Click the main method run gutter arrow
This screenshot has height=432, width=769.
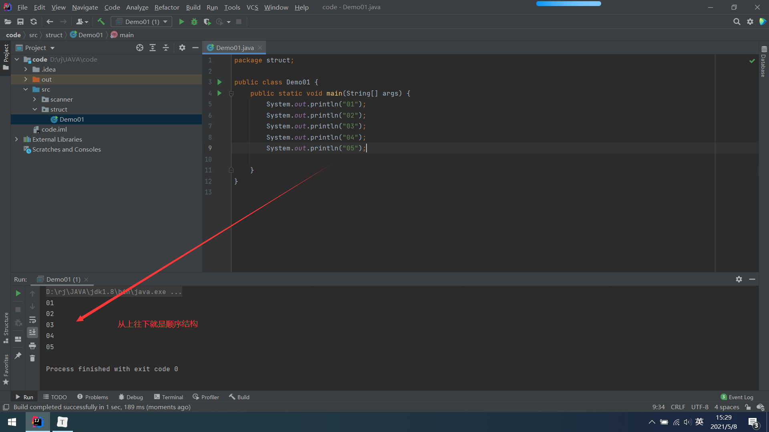tap(219, 93)
